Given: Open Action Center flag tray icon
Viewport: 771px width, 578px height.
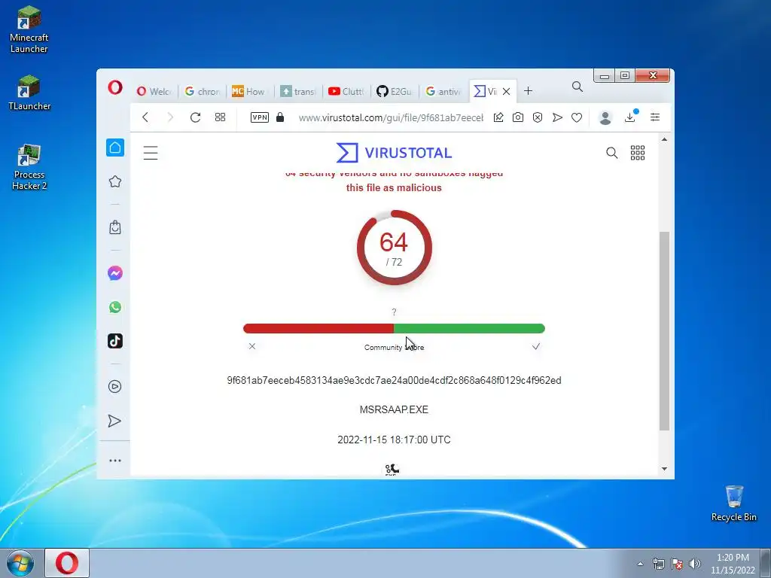Looking at the screenshot, I should tap(677, 564).
